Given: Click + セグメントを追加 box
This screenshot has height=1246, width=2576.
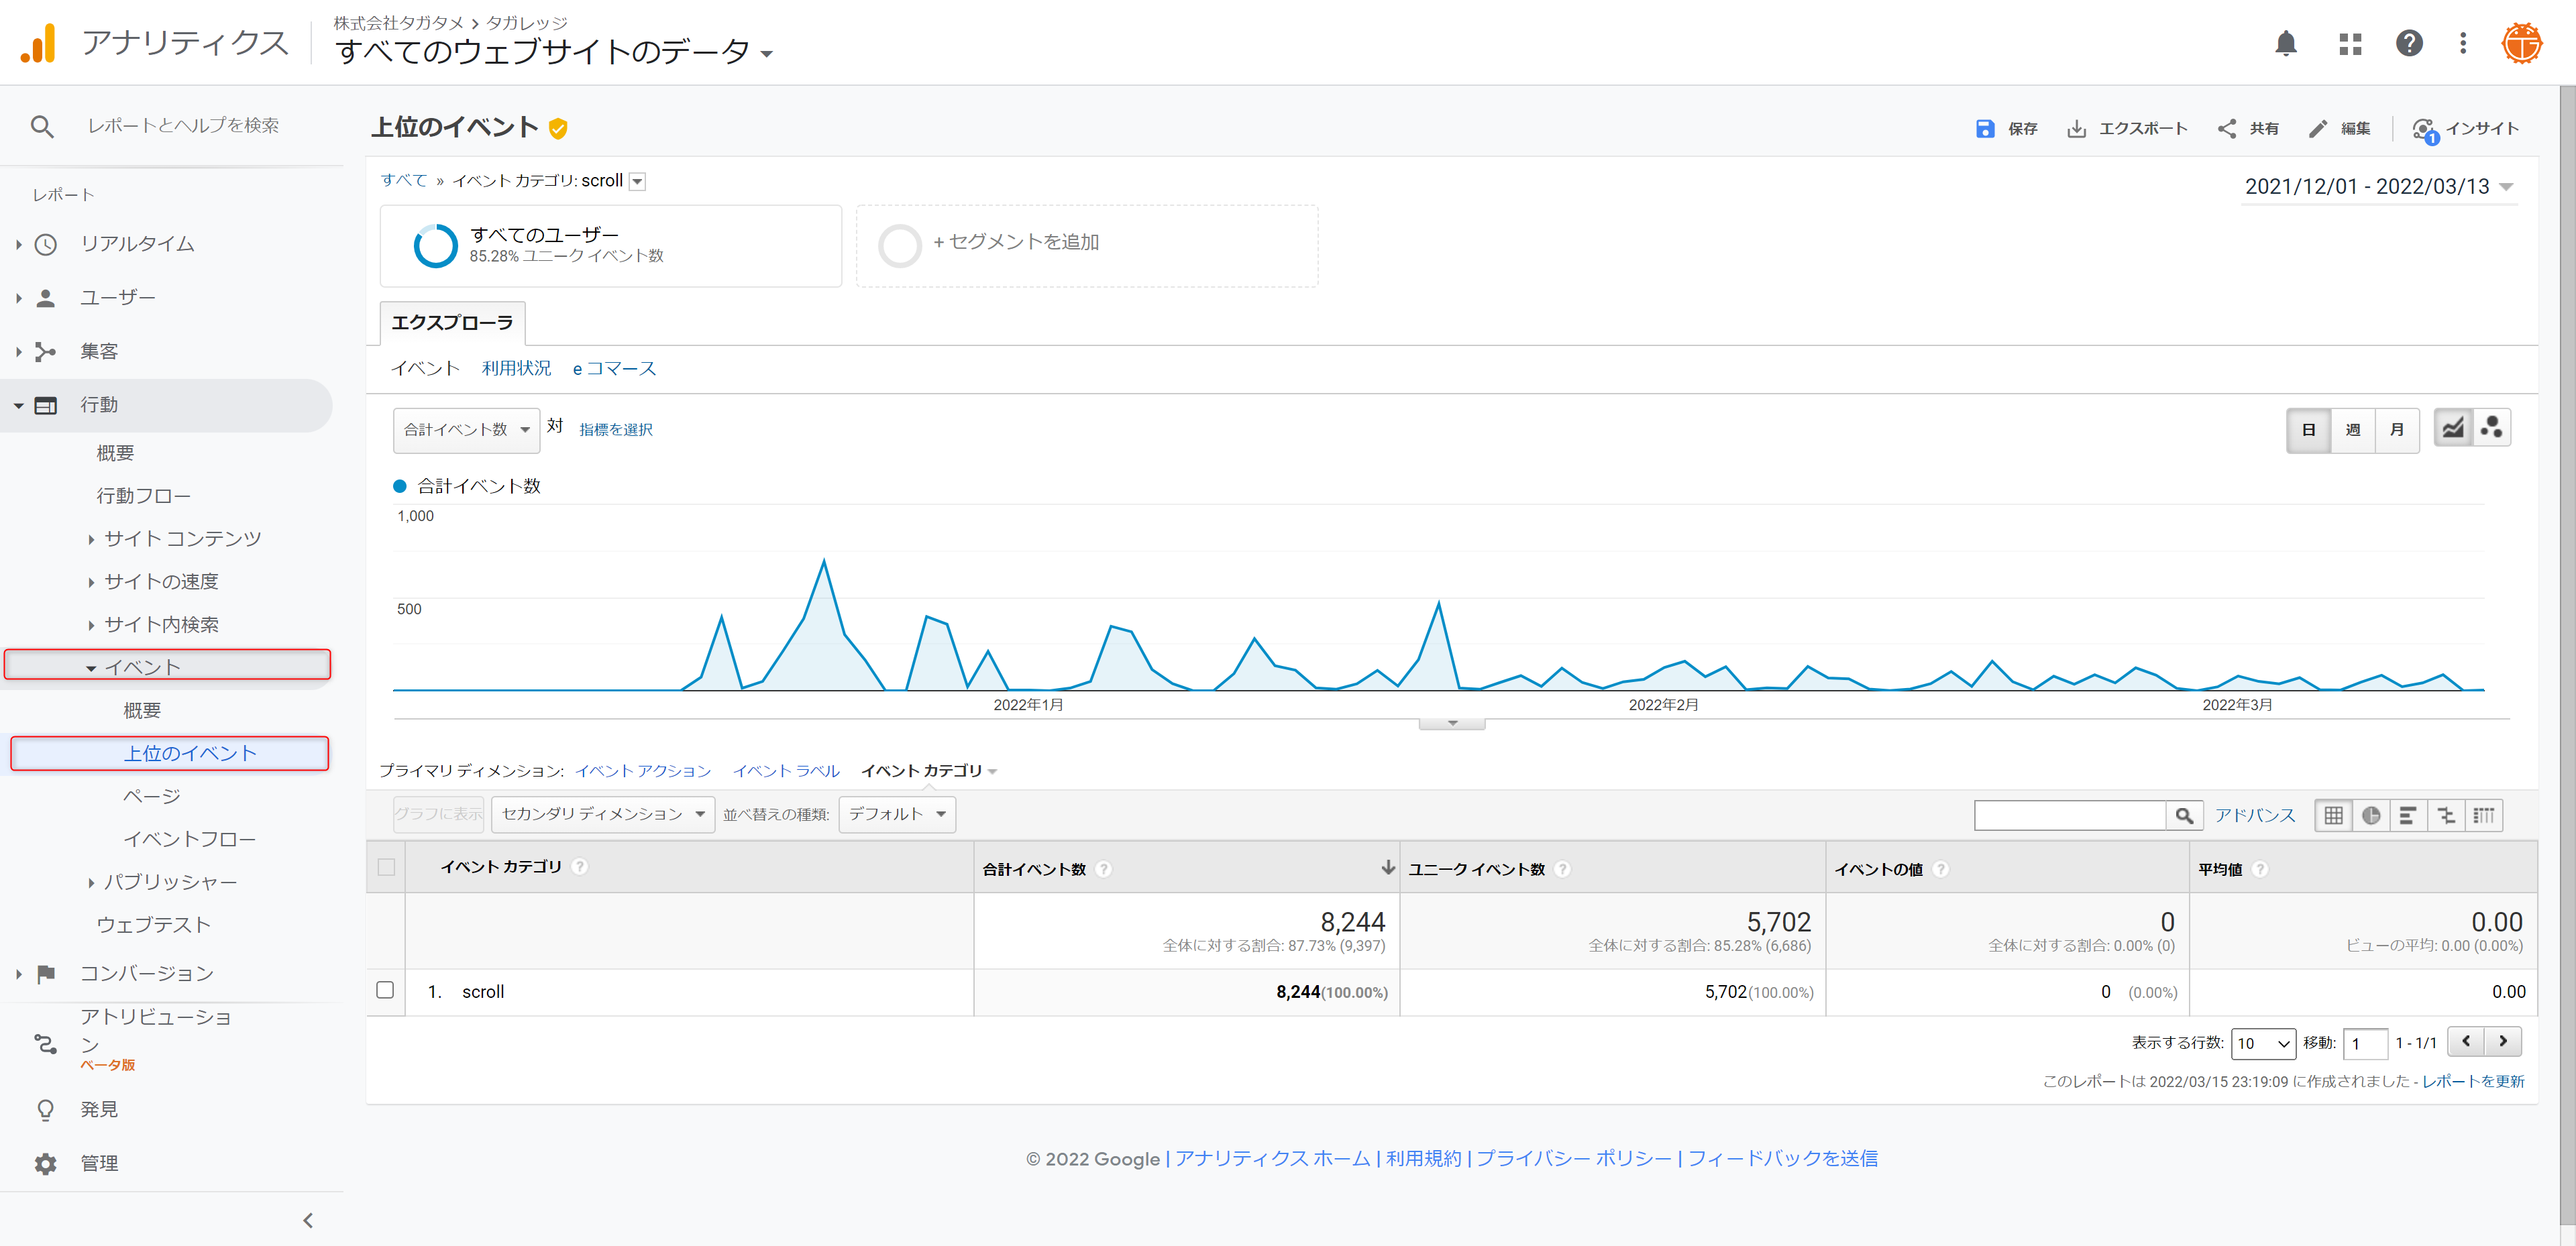Looking at the screenshot, I should coord(1087,246).
